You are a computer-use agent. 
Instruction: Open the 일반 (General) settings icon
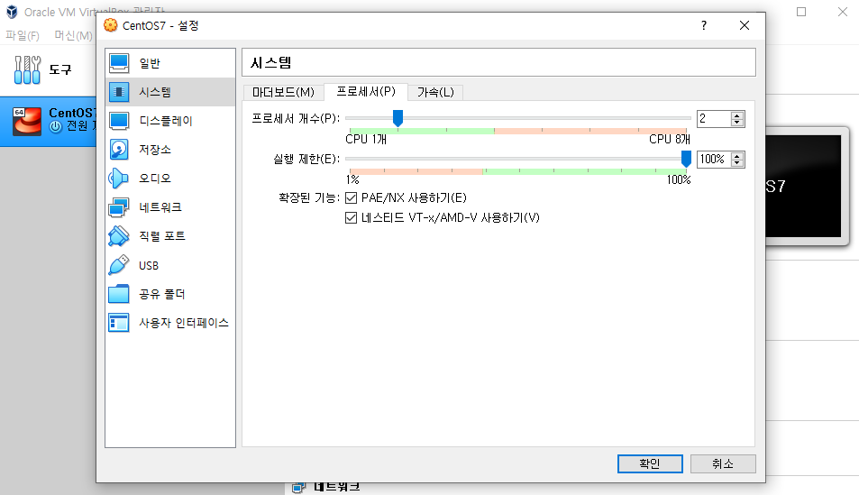click(x=119, y=63)
